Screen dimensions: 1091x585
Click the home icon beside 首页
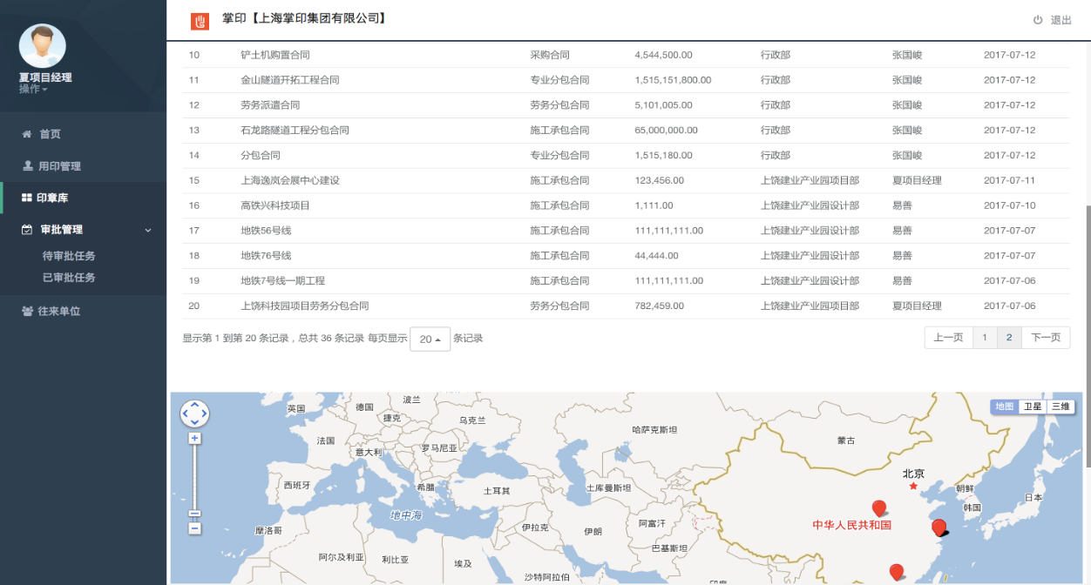click(27, 134)
